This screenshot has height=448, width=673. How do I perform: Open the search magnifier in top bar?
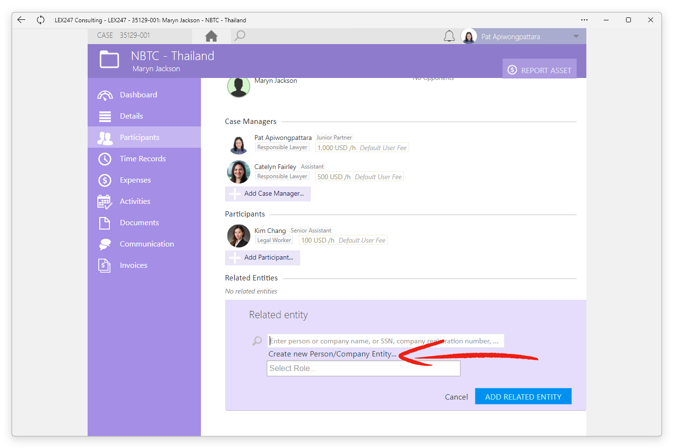pyautogui.click(x=240, y=36)
